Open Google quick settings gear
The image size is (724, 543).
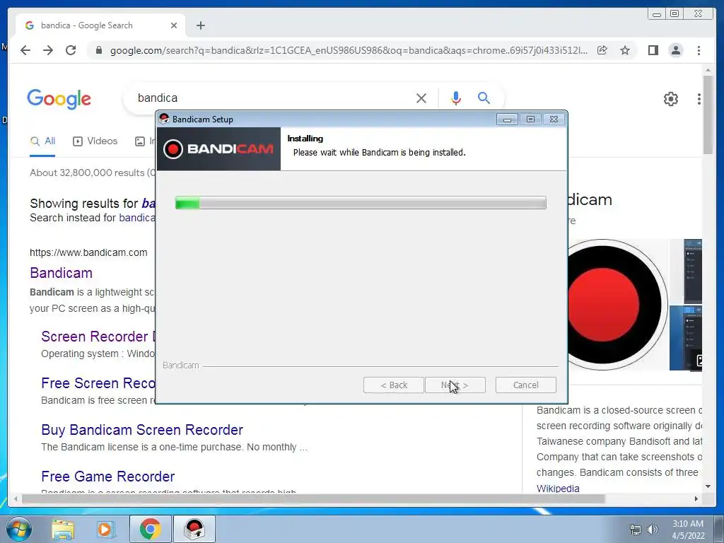pos(670,99)
